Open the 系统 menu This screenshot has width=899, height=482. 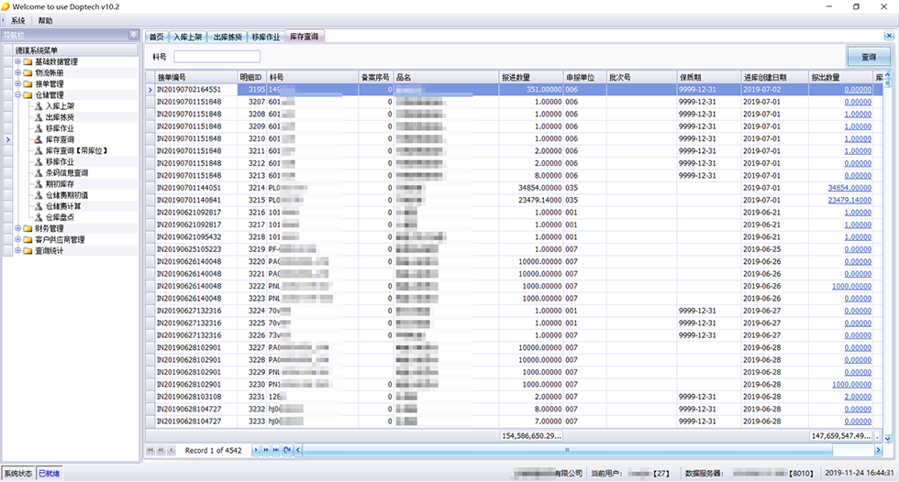[18, 20]
